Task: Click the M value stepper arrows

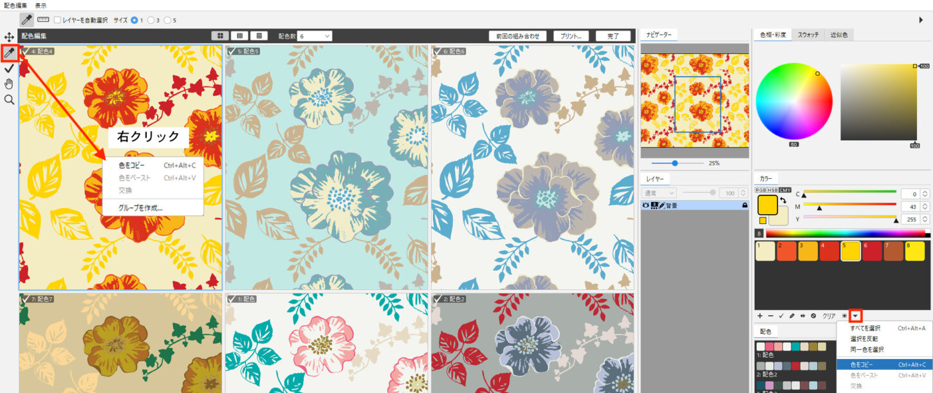Action: (x=925, y=206)
